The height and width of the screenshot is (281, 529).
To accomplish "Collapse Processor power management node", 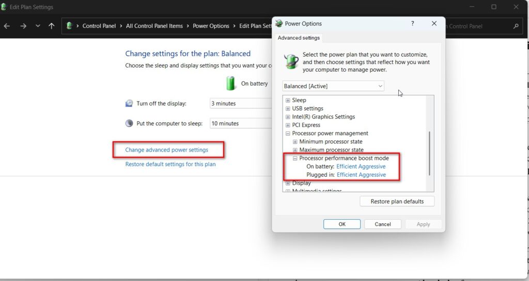I will (288, 133).
